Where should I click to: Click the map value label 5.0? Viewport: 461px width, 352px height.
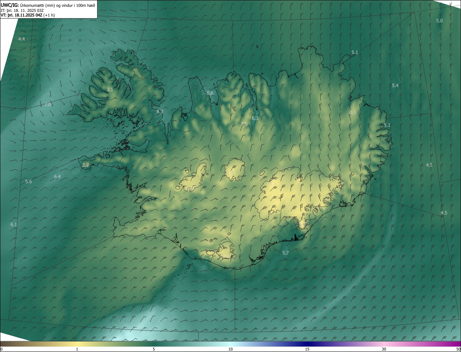439,21
